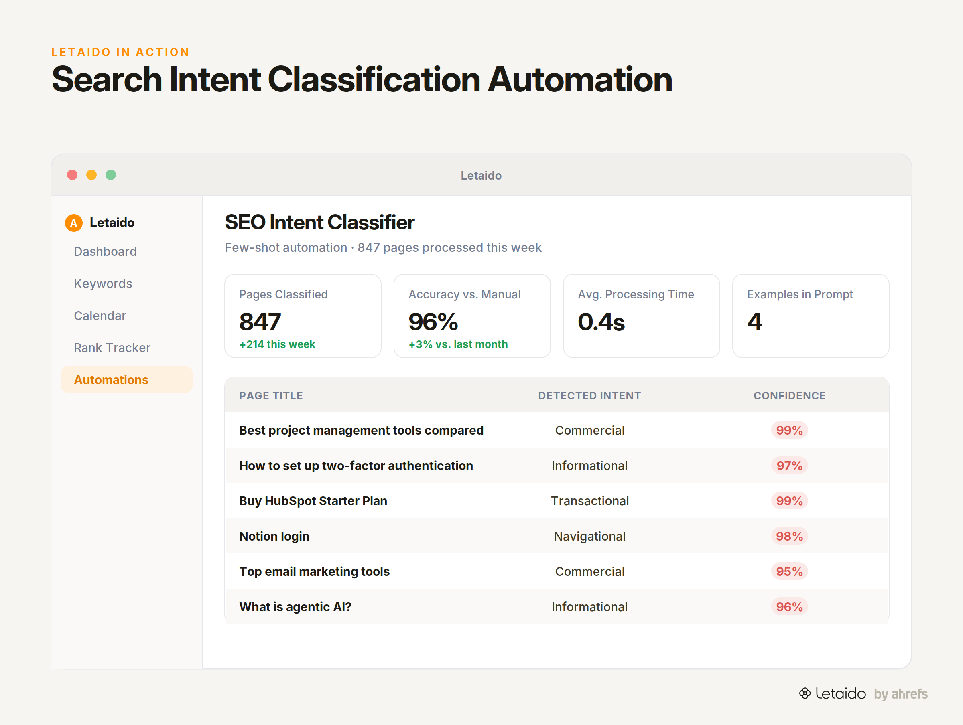Click the 'Few-shot automation' subtitle line

[383, 247]
